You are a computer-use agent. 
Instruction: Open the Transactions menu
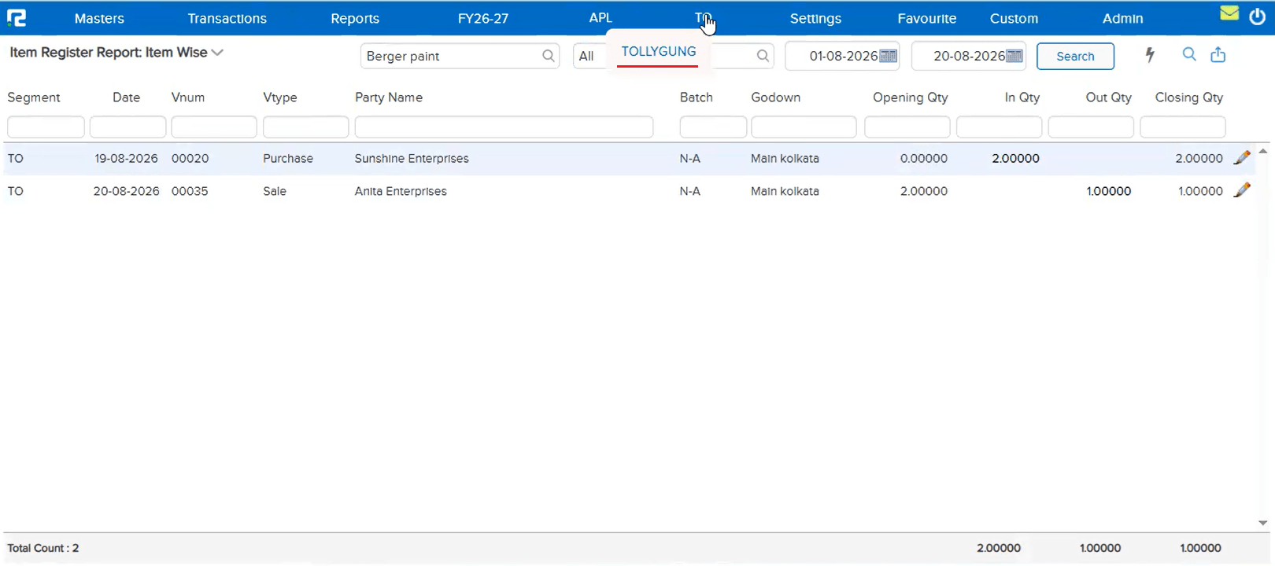(x=227, y=18)
